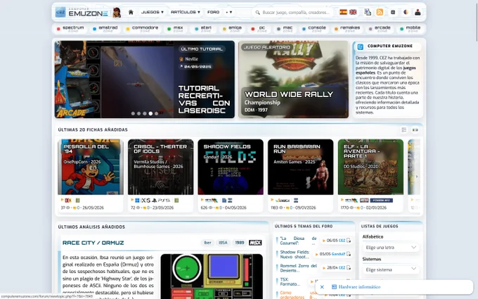The width and height of the screenshot is (478, 299).
Task: Click the page vertical scrollbar
Action: point(476,21)
